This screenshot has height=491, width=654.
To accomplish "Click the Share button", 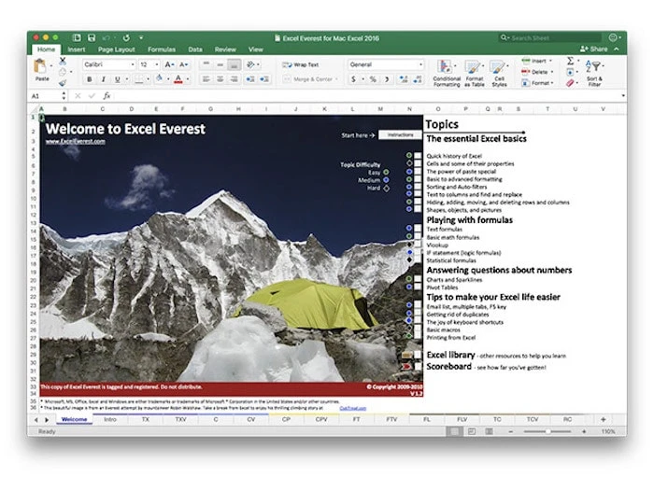I will 594,49.
